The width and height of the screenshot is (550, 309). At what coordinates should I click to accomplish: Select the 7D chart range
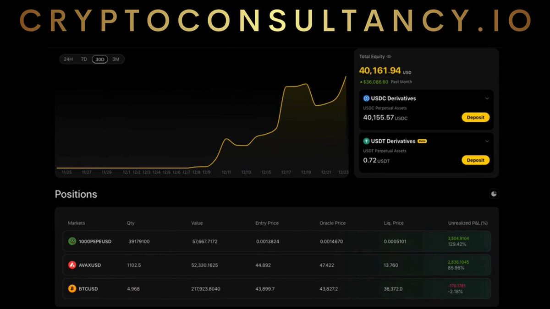pos(84,59)
